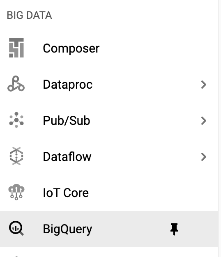Unpin BigQuery using the pin icon
This screenshot has height=257, width=221.
coord(174,229)
